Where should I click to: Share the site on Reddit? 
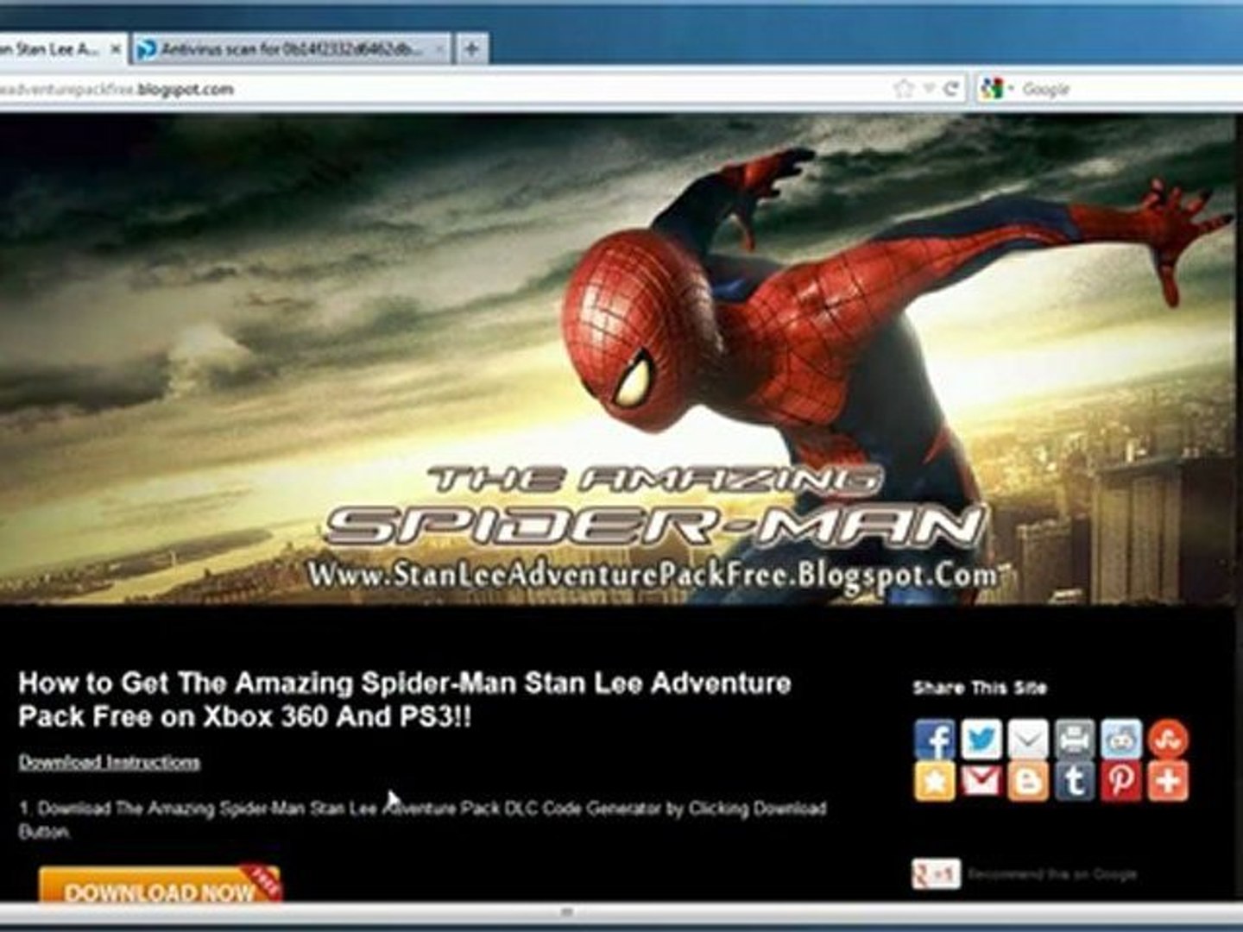[1121, 739]
